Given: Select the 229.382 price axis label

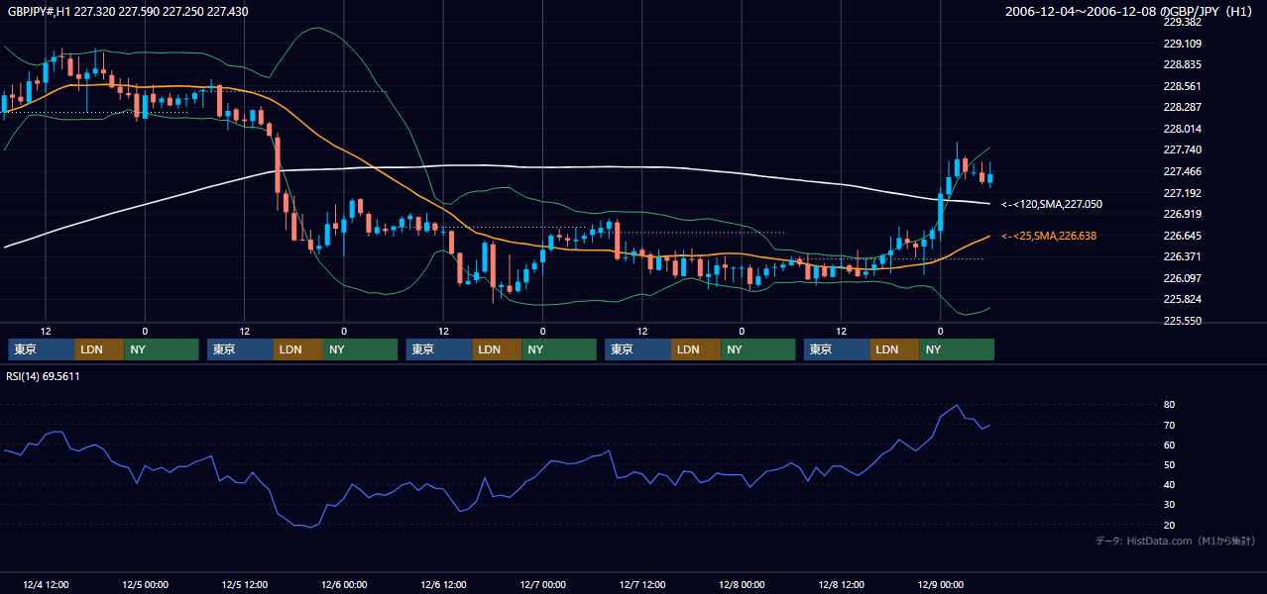Looking at the screenshot, I should [x=1183, y=22].
